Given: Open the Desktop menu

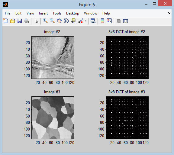Looking at the screenshot, I should point(72,13).
